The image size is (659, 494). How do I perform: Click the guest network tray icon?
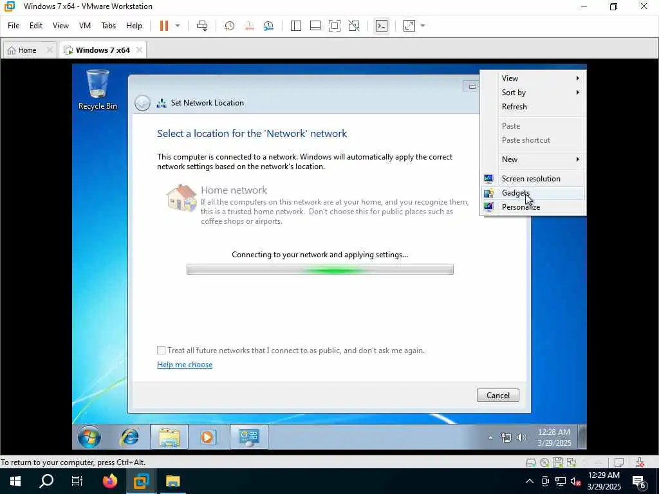click(506, 437)
